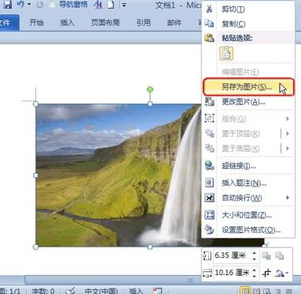Choose 超链接(I)... menu entry
This screenshot has width=301, height=294.
click(248, 166)
